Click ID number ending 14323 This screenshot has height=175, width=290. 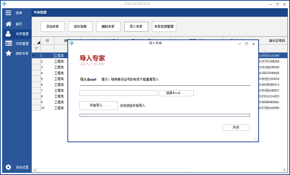[269, 96]
